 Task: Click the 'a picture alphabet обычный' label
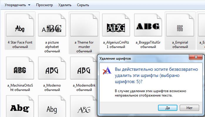(x=52, y=47)
